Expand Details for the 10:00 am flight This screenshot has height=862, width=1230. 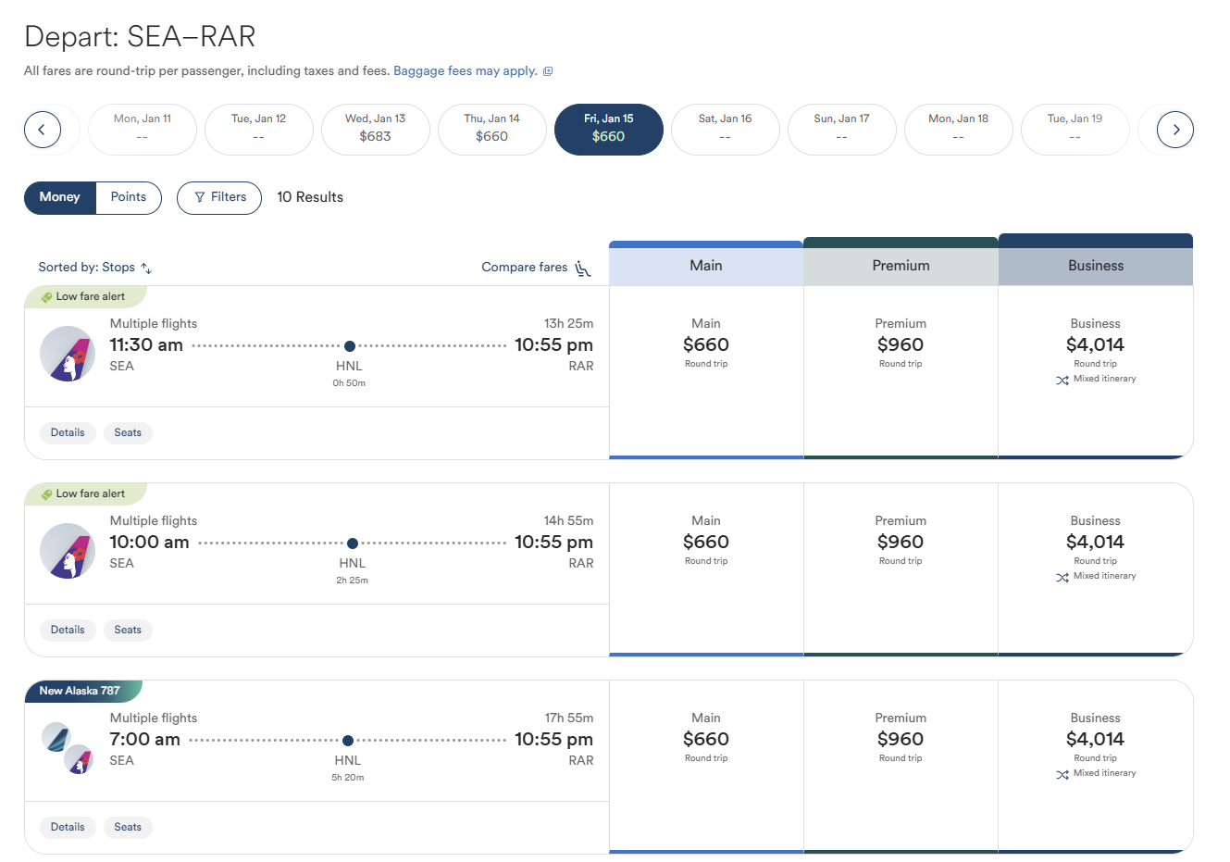click(68, 630)
